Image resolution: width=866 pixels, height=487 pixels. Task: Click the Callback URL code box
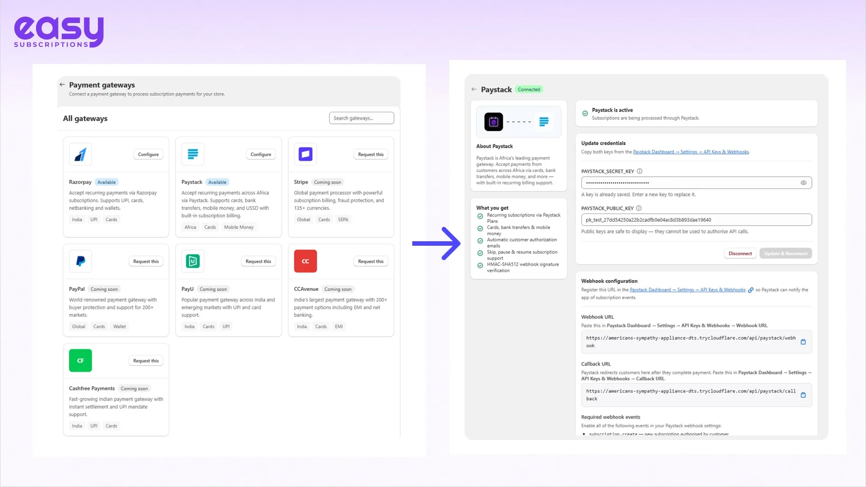[696, 395]
